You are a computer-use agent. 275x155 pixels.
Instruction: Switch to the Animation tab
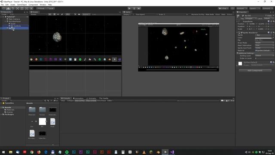click(x=78, y=98)
